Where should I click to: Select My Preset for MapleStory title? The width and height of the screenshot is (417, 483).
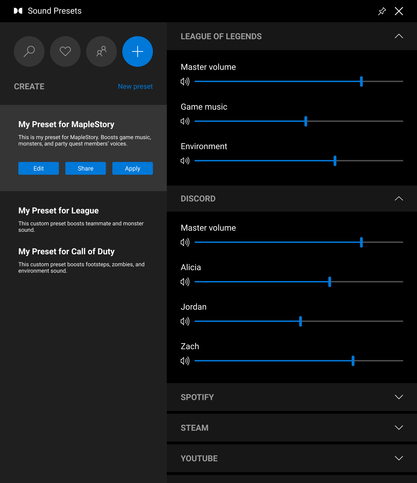pos(66,124)
